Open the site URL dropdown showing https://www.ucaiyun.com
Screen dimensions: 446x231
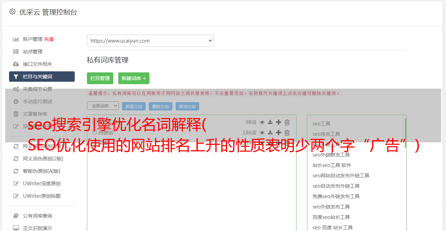[150, 41]
